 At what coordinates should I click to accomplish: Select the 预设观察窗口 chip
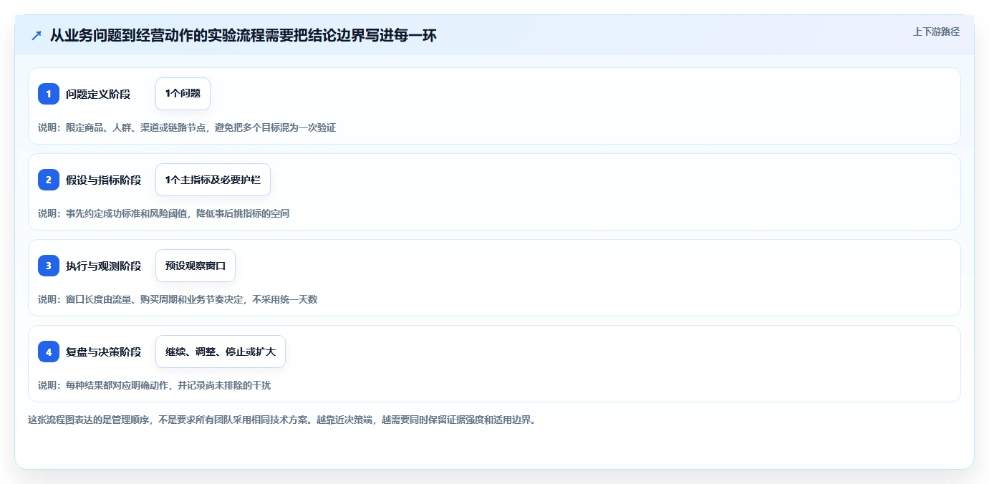coord(196,266)
